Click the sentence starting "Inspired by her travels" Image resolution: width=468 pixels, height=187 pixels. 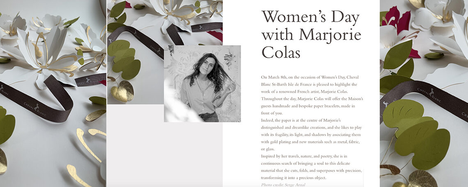pos(311,167)
